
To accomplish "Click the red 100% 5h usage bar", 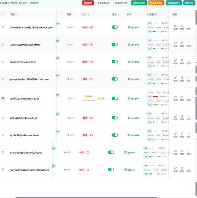I will tap(155, 97).
